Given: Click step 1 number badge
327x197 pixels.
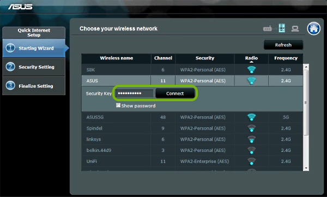Looking at the screenshot, I should 10,48.
